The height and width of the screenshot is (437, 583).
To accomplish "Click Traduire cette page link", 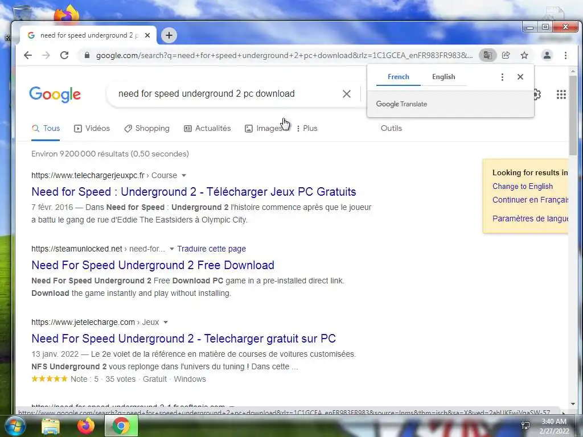I will (x=212, y=249).
